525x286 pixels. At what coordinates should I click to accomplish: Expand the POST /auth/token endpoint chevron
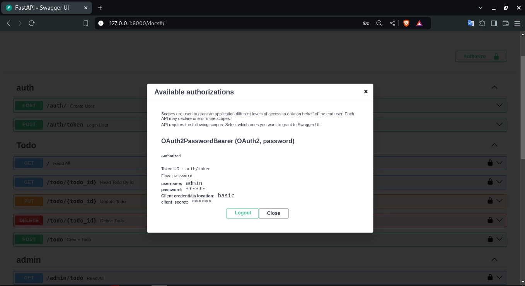point(499,124)
